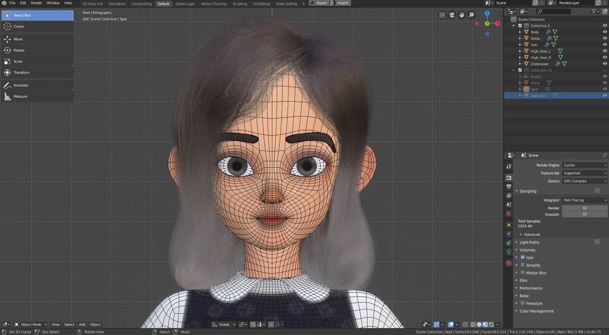Open the Render menu
Image resolution: width=609 pixels, height=335 pixels.
pyautogui.click(x=36, y=2)
